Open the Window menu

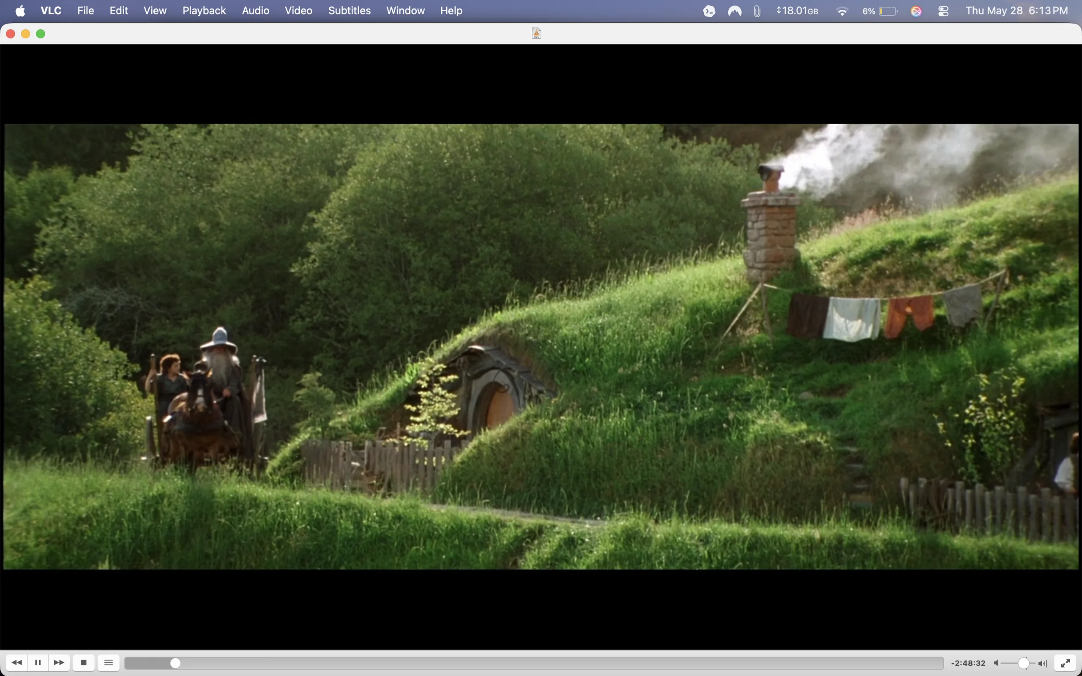click(x=405, y=11)
